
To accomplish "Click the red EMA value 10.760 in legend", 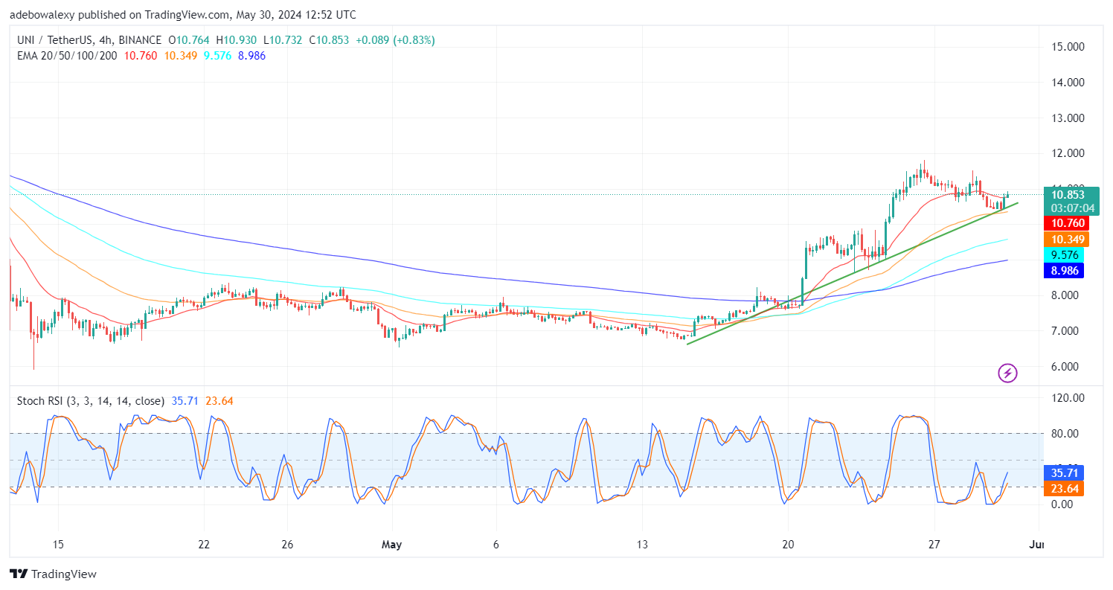I will point(141,55).
